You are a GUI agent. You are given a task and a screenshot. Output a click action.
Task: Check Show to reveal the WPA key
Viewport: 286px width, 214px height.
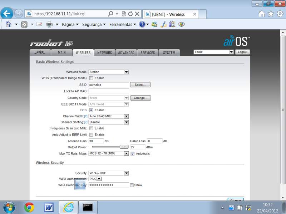tap(132, 185)
